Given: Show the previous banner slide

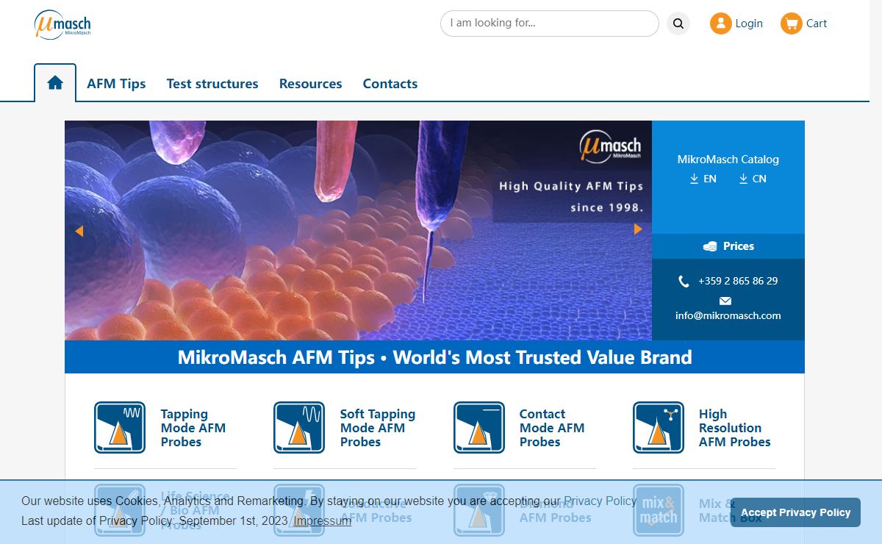Looking at the screenshot, I should pos(79,231).
